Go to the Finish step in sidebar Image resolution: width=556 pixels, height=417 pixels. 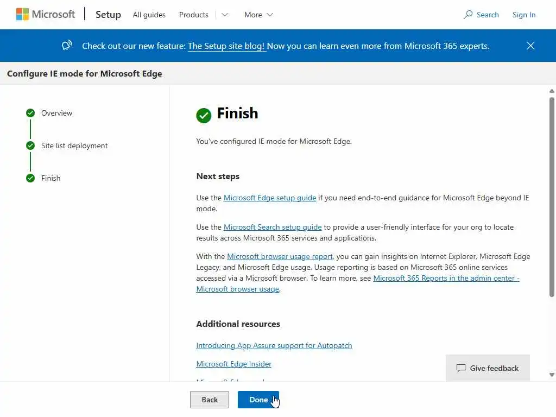point(50,178)
